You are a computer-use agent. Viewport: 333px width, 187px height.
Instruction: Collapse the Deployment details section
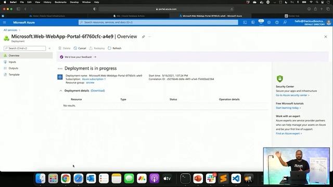tap(61, 91)
